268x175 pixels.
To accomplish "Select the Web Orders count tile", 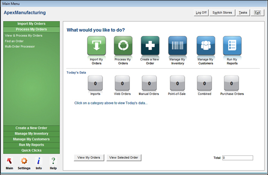I will [122, 83].
